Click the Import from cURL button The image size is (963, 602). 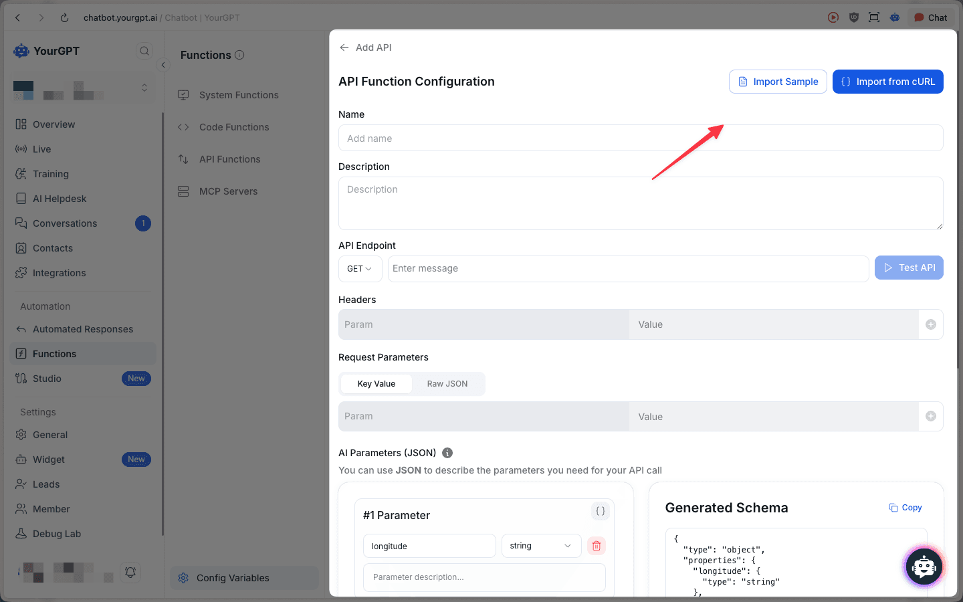pyautogui.click(x=888, y=81)
